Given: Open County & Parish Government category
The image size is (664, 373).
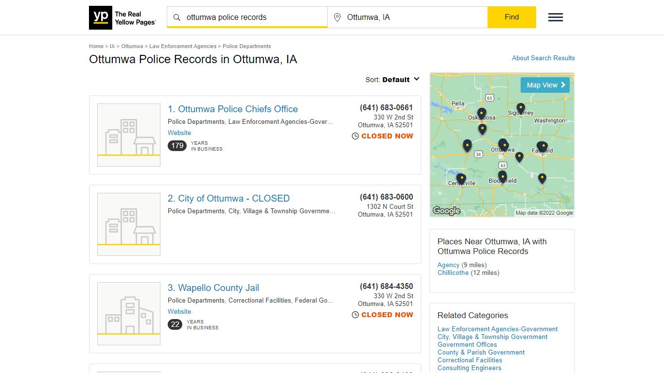Looking at the screenshot, I should pos(481,353).
